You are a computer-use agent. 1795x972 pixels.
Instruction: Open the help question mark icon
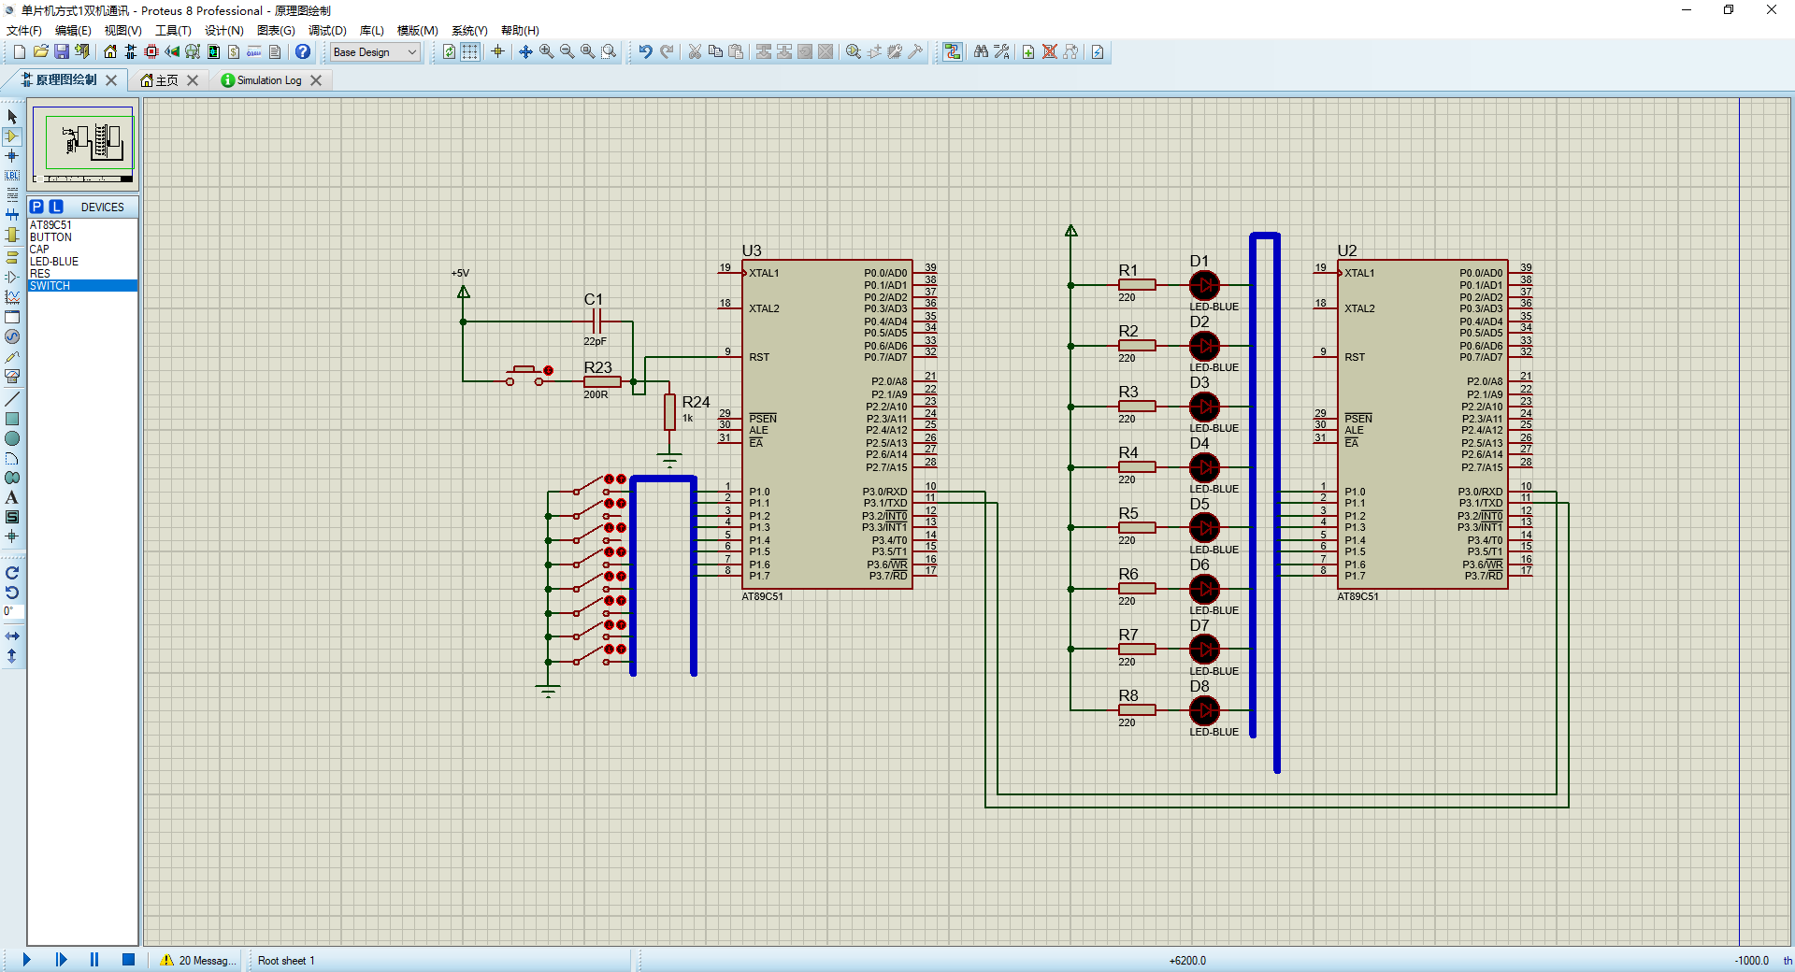coord(303,51)
